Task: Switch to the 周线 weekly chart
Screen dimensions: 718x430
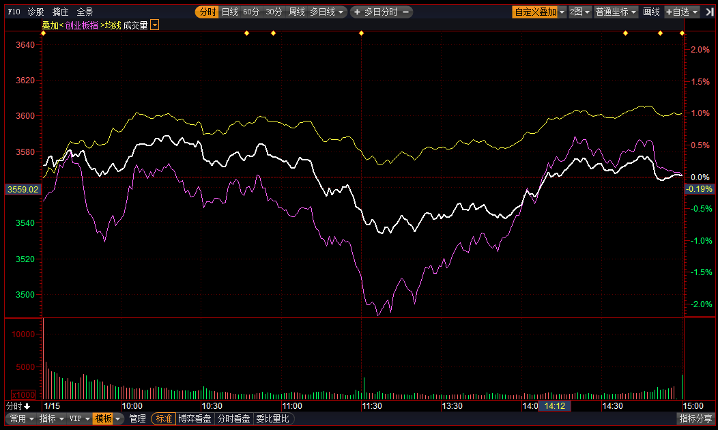Action: [x=297, y=12]
